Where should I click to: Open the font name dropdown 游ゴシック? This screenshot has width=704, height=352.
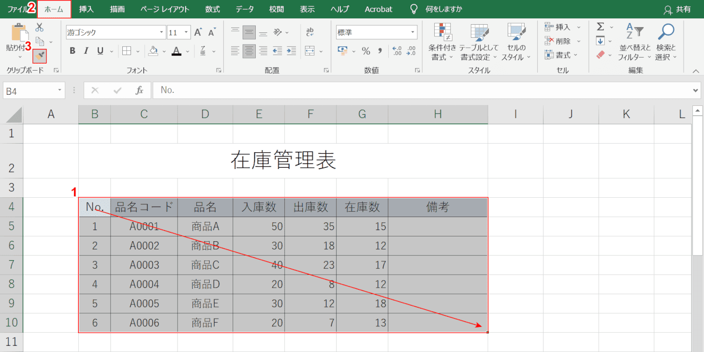161,32
